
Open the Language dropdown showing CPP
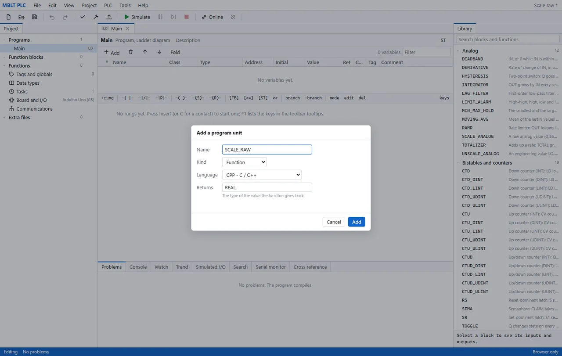click(x=262, y=175)
